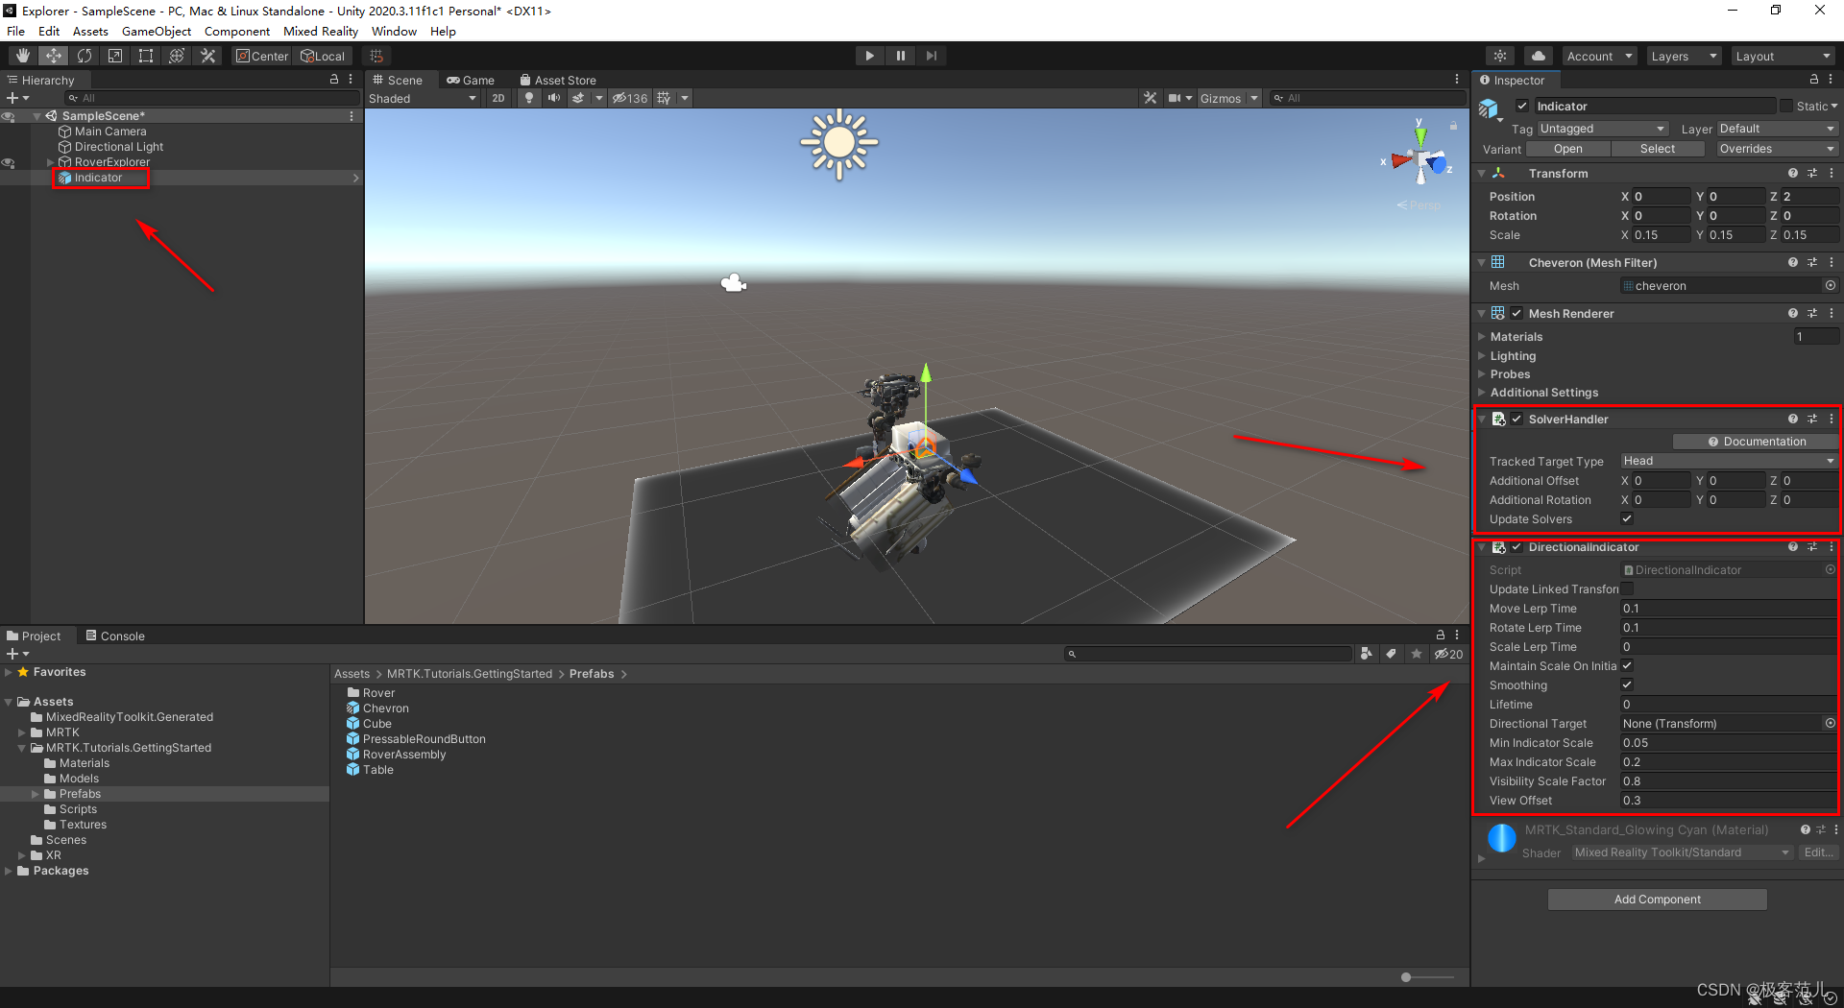Lock the Inspector panel
The height and width of the screenshot is (1008, 1844).
pos(1814,80)
